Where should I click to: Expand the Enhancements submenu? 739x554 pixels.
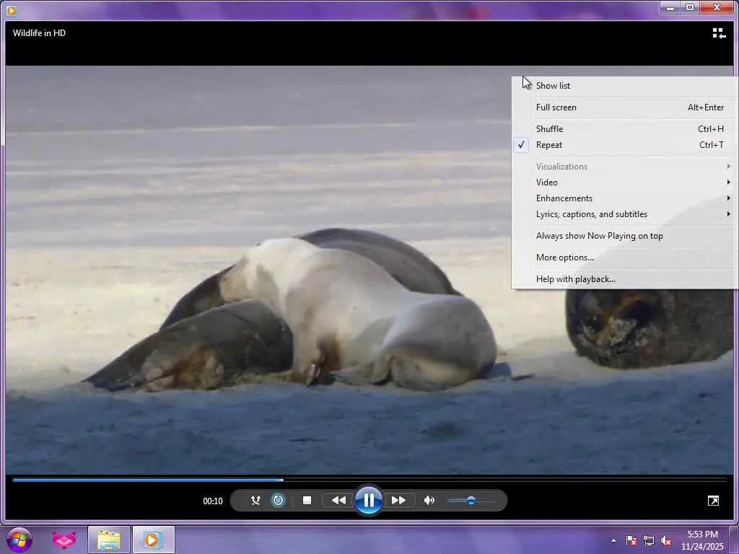tap(564, 198)
